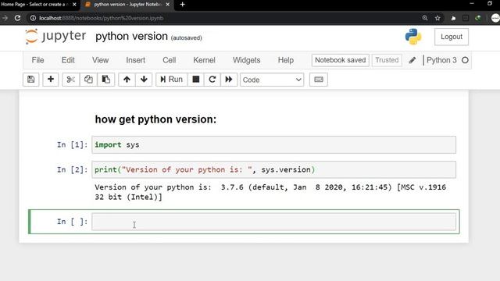This screenshot has width=500, height=281.
Task: Paste cells below icon
Action: pyautogui.click(x=106, y=80)
